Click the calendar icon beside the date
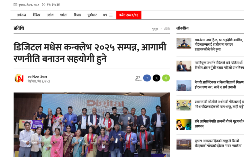The height and width of the screenshot is (157, 244). coord(15,5)
